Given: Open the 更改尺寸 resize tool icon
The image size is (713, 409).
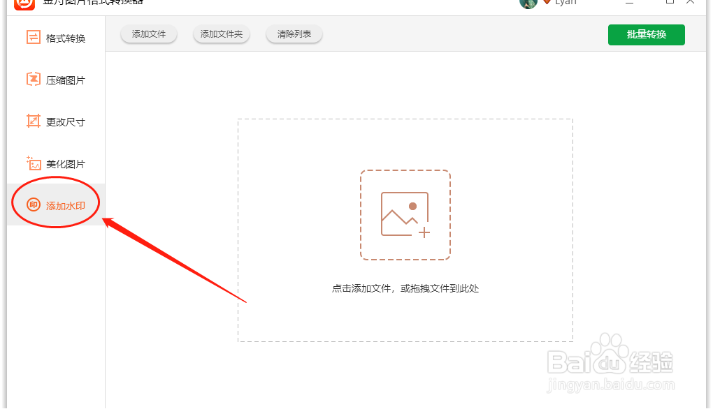Looking at the screenshot, I should [32, 121].
